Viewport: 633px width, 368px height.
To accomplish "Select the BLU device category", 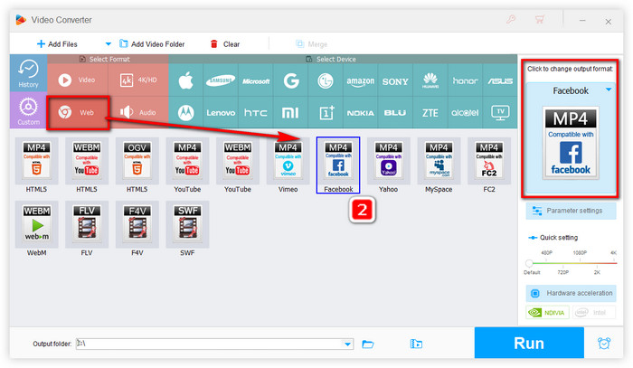I will click(x=395, y=113).
